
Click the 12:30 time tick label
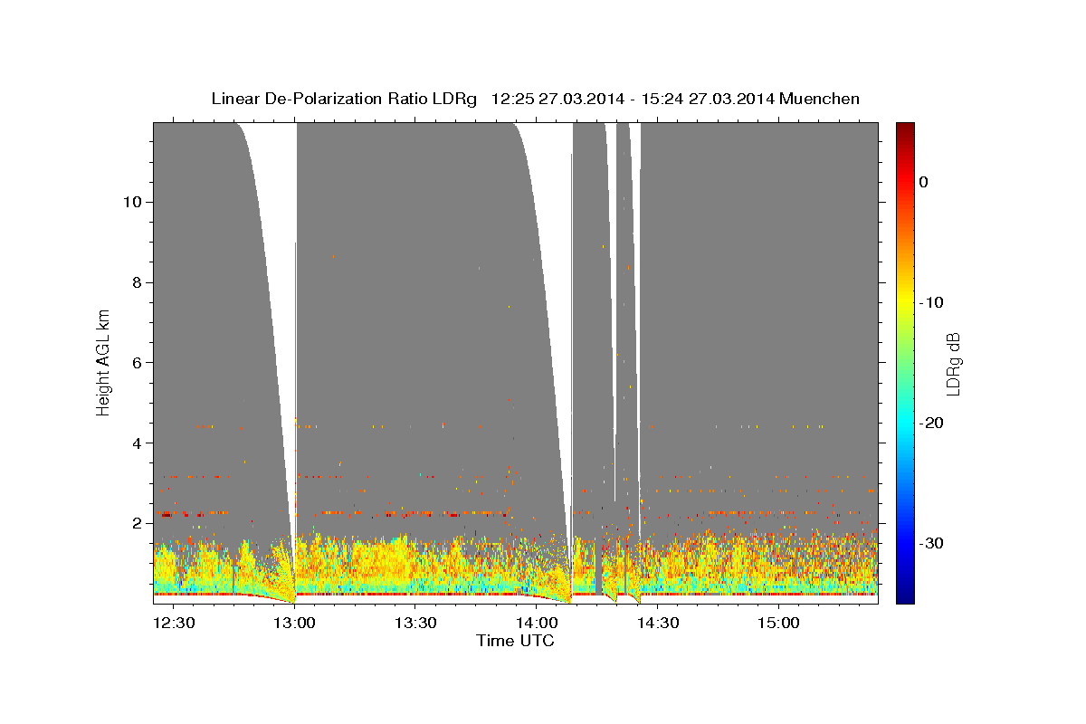(173, 623)
